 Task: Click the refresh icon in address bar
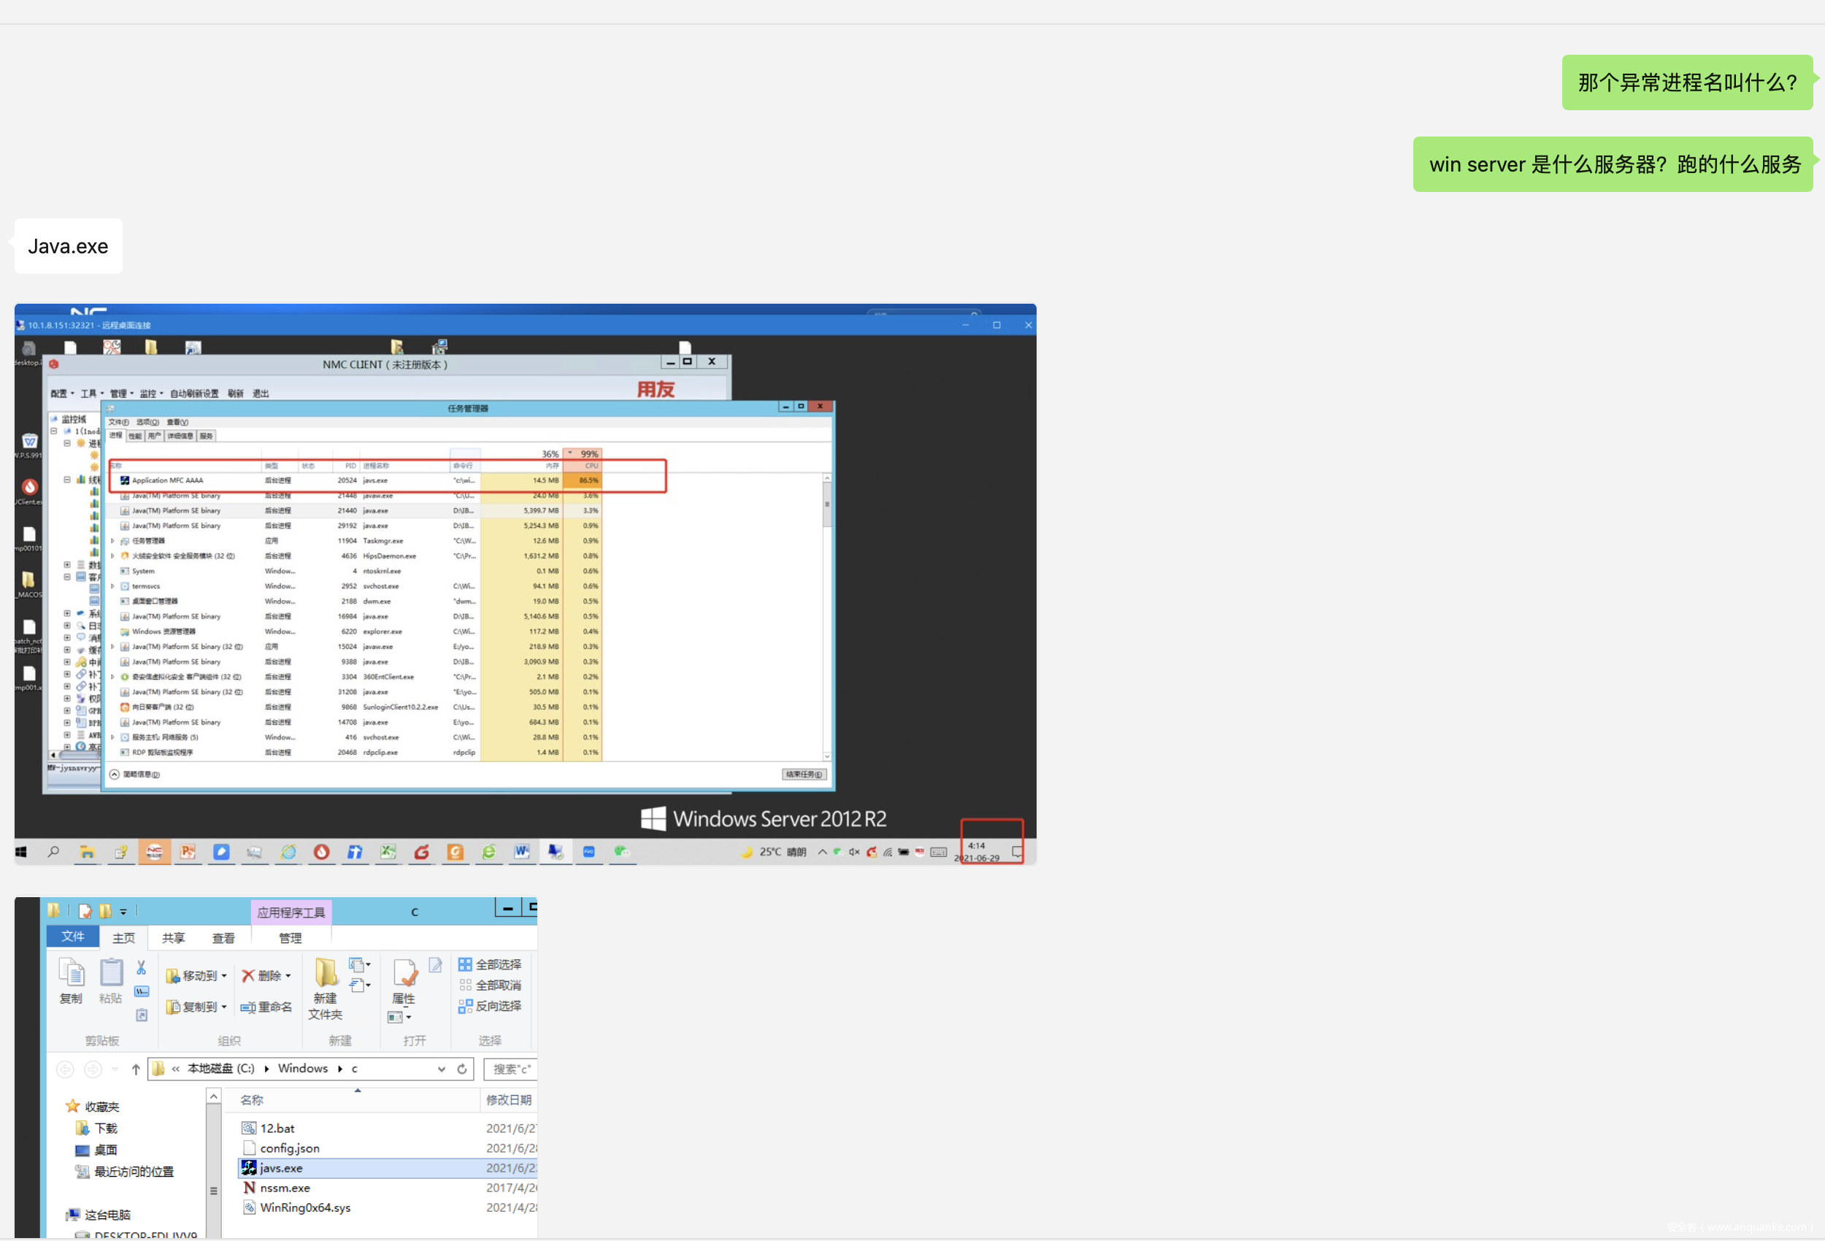(462, 1069)
